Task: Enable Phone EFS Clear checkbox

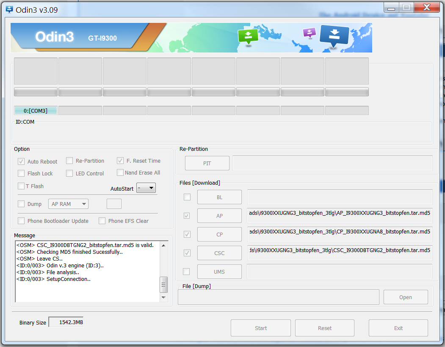Action: [x=102, y=221]
